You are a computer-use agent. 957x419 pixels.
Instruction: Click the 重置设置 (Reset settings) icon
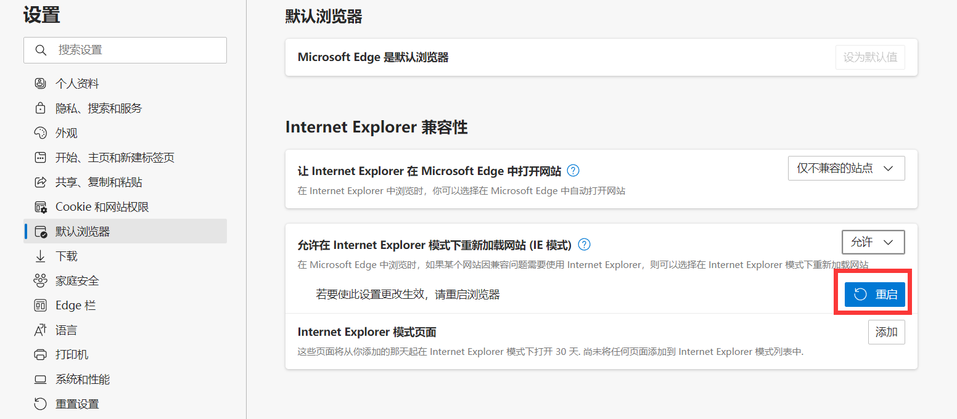40,404
